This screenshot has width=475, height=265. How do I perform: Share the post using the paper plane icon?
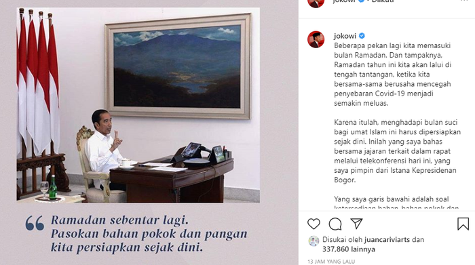pos(356,224)
